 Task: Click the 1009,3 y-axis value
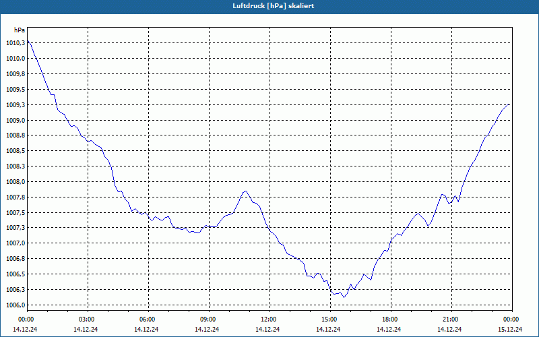[x=15, y=105]
